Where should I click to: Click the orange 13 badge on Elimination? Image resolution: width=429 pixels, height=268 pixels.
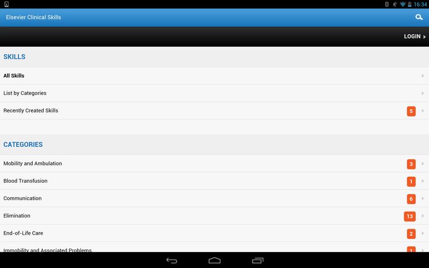(x=410, y=217)
